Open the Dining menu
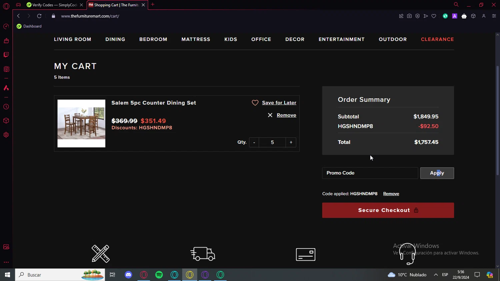 point(115,39)
